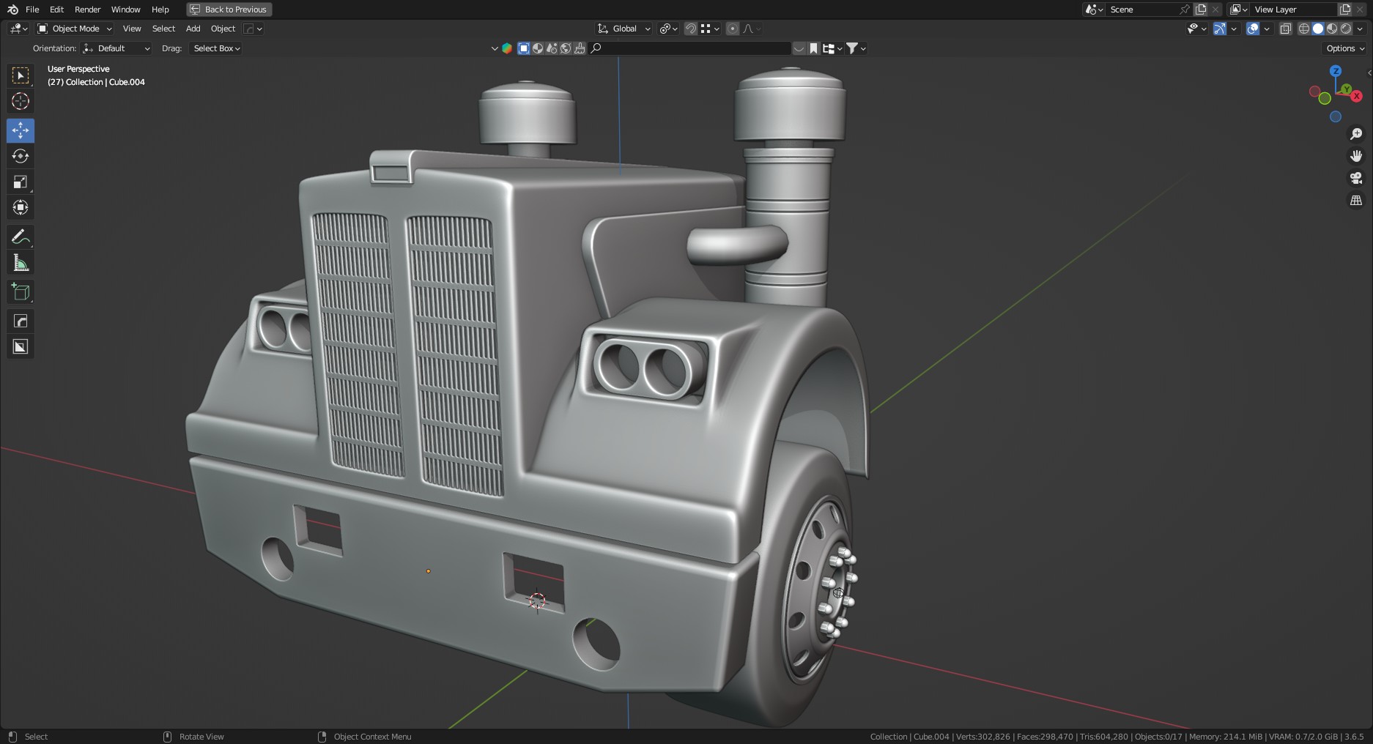Open Window menu
1373x744 pixels.
click(x=125, y=10)
